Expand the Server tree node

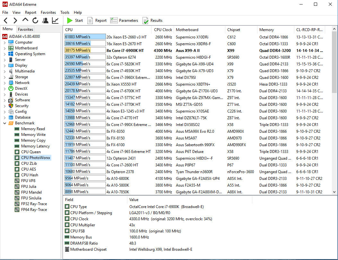tap(5, 60)
